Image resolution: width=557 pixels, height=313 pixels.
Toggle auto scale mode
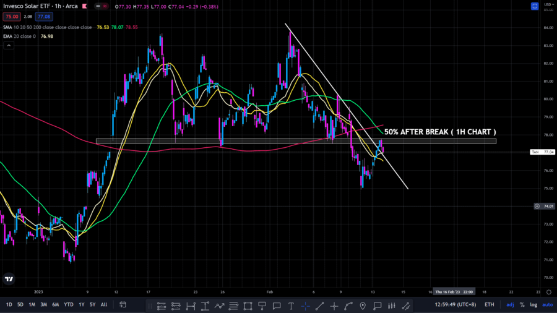(548, 304)
